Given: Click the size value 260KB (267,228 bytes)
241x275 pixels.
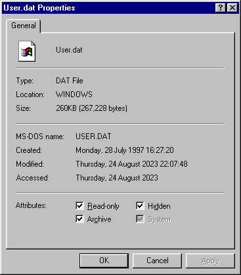Looking at the screenshot, I should coord(91,108).
